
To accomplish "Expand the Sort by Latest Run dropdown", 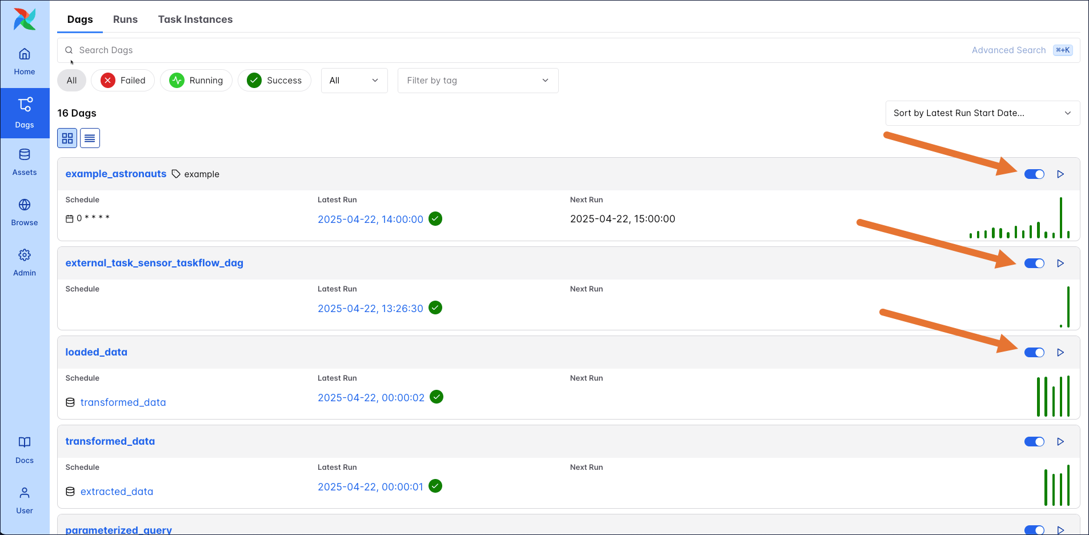I will [x=982, y=113].
